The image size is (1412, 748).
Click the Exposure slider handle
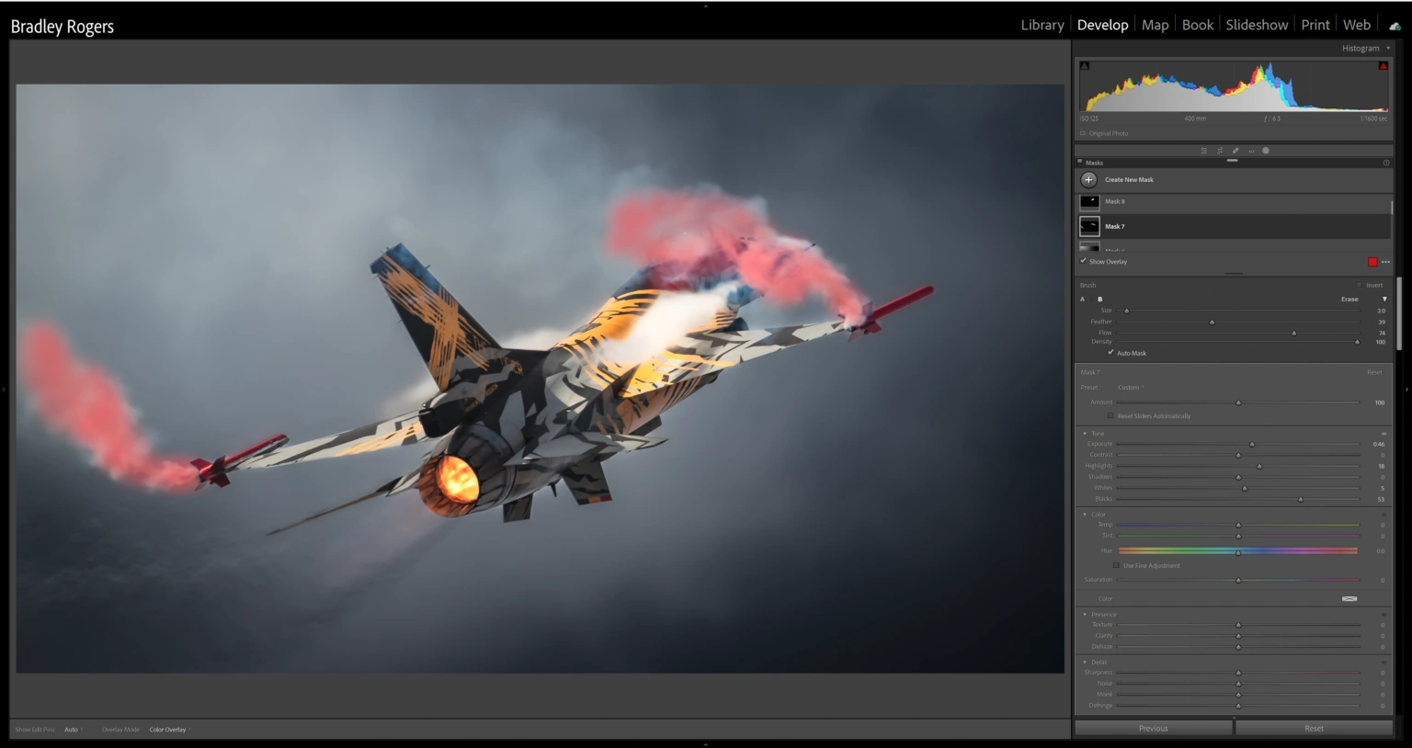[1252, 444]
